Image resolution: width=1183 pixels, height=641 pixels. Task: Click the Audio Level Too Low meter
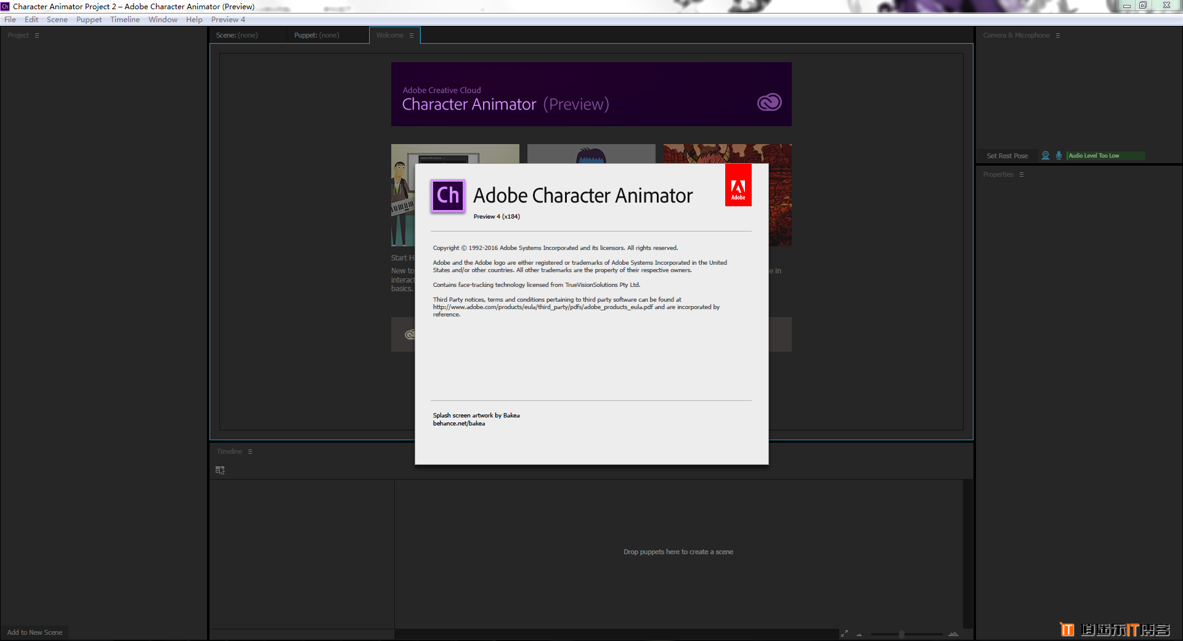(x=1106, y=156)
